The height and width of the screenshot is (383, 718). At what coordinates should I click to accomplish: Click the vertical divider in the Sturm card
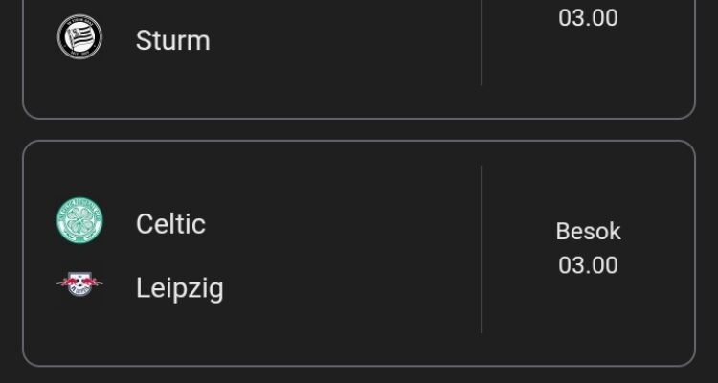[x=481, y=43]
